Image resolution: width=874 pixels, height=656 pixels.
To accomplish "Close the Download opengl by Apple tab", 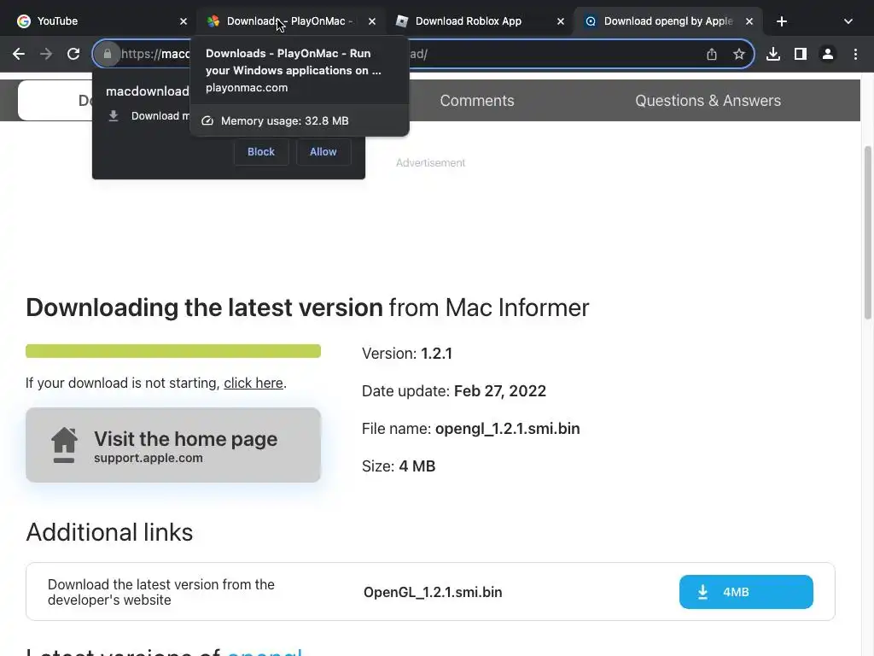I will 749,21.
